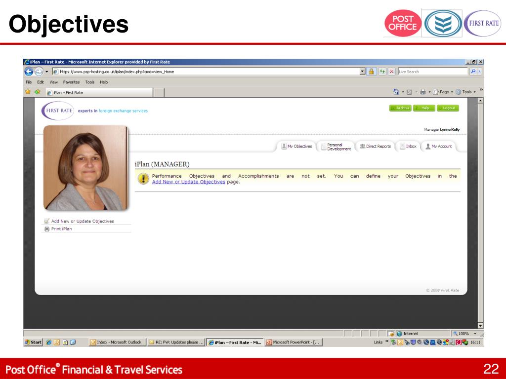This screenshot has height=379, width=506.
Task: Click the Home icon in command bar
Action: pyautogui.click(x=396, y=92)
